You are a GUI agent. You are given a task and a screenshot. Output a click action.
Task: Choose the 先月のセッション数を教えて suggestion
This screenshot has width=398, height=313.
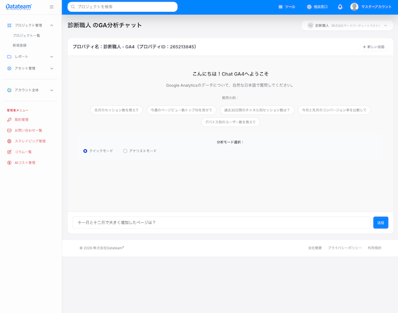[117, 110]
